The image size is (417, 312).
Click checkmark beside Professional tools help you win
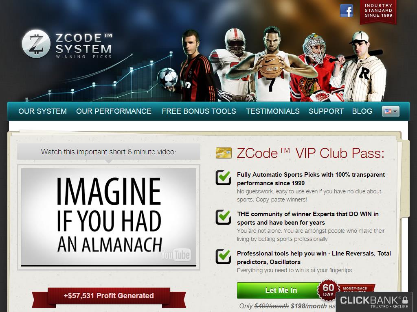pos(223,257)
